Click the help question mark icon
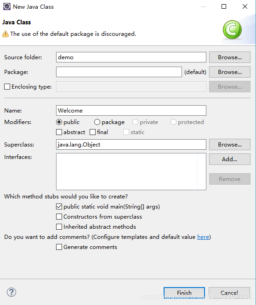Image resolution: width=256 pixels, height=305 pixels. 11,292
